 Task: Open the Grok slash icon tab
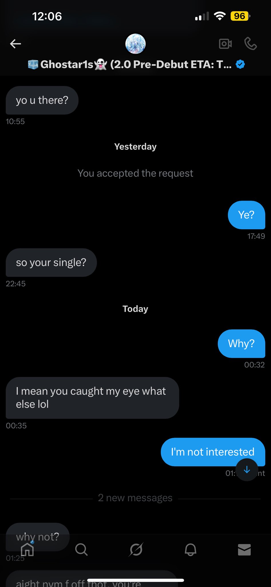[136, 549]
